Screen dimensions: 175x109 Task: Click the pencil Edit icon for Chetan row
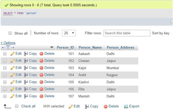click(12, 61)
